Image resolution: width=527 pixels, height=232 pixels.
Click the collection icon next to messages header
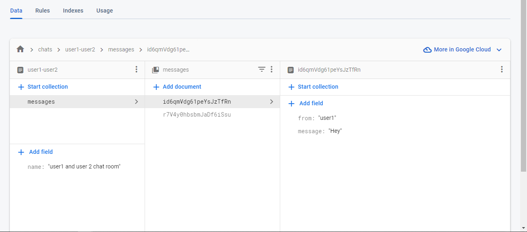pyautogui.click(x=156, y=70)
